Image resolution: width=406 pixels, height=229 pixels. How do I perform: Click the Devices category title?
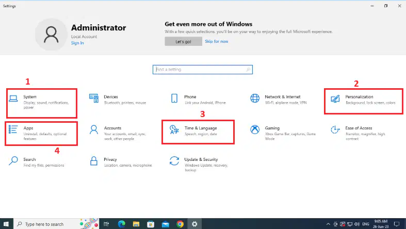[x=111, y=97]
